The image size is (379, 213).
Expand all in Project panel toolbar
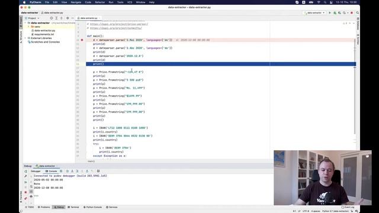56,18
